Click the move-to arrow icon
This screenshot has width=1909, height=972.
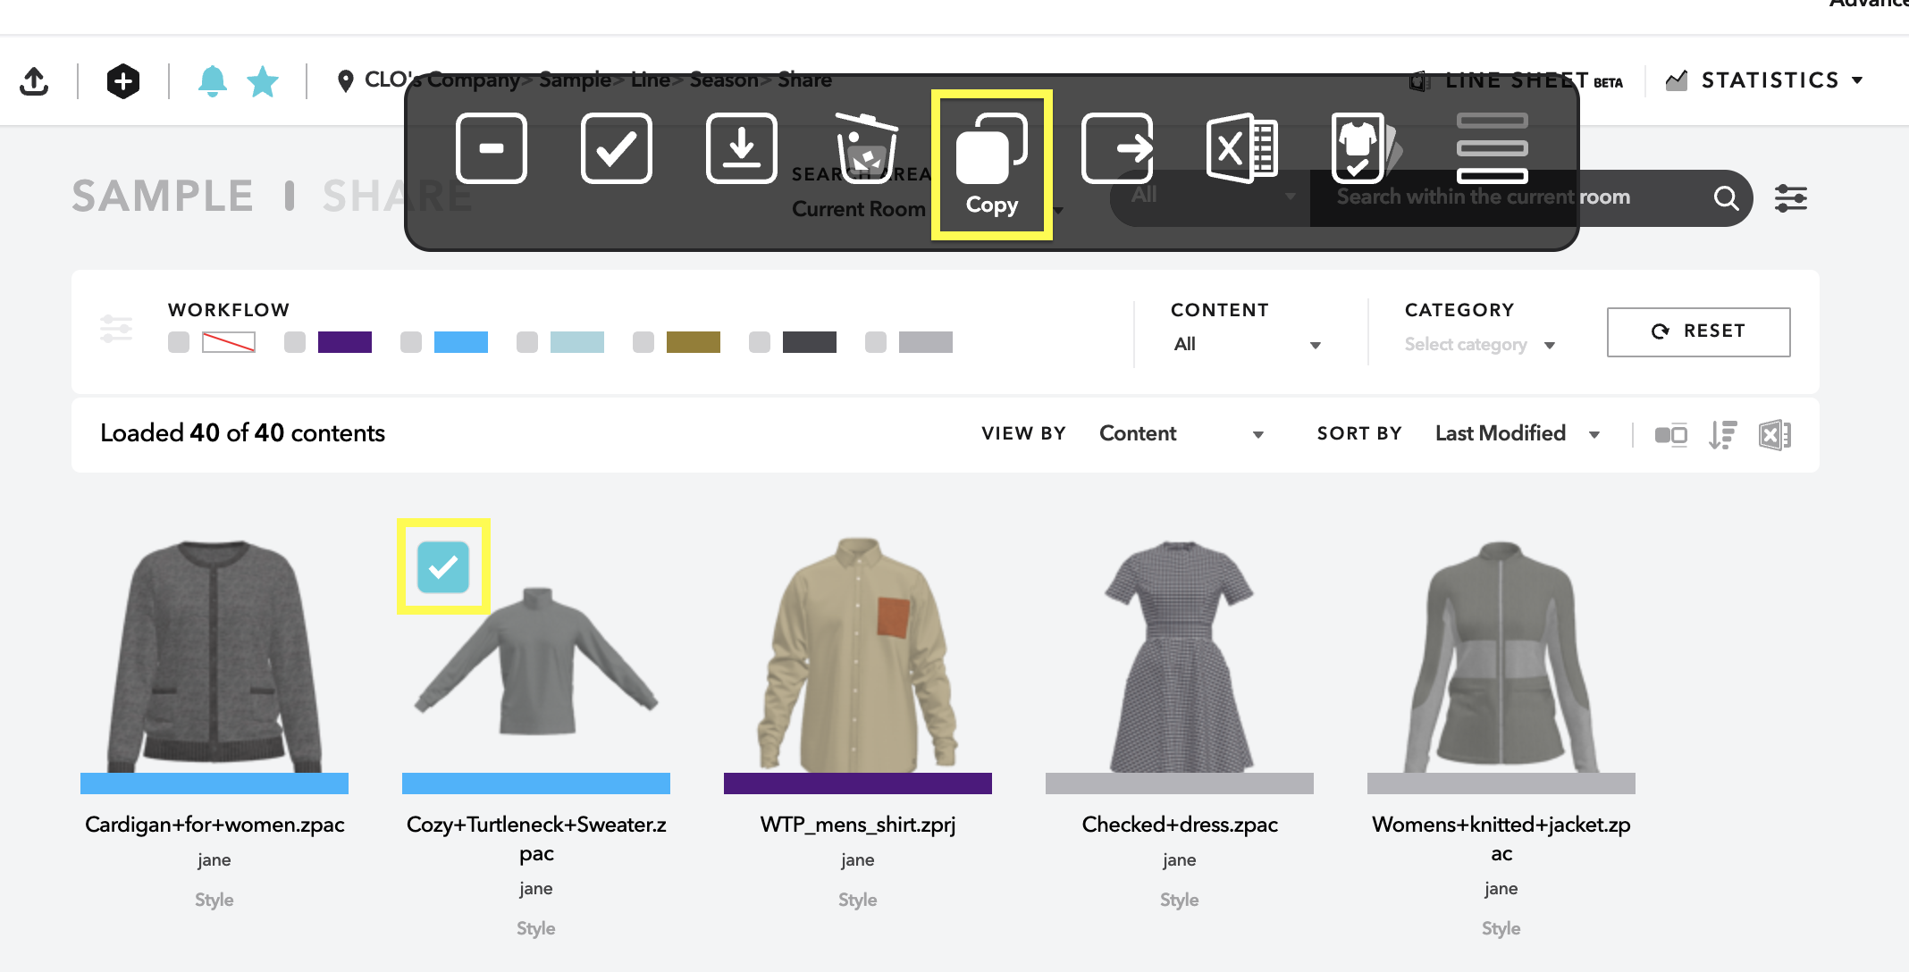[1117, 148]
